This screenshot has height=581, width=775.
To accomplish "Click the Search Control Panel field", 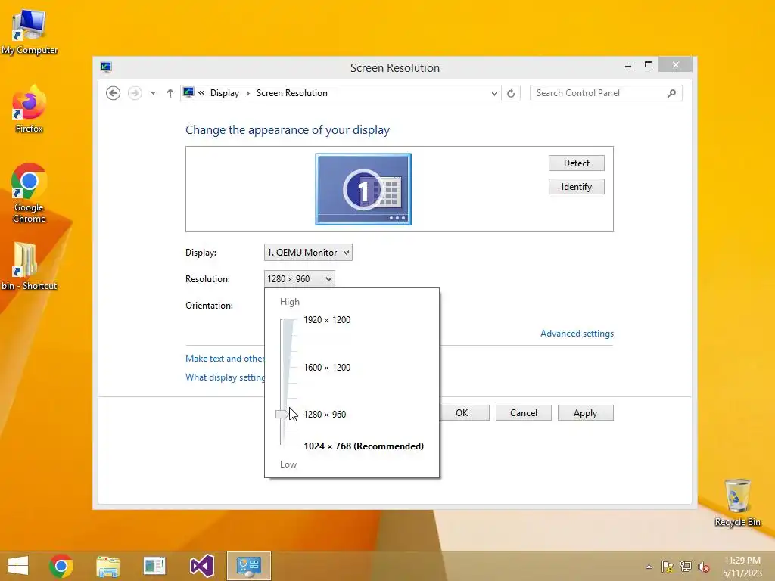I will pyautogui.click(x=606, y=93).
